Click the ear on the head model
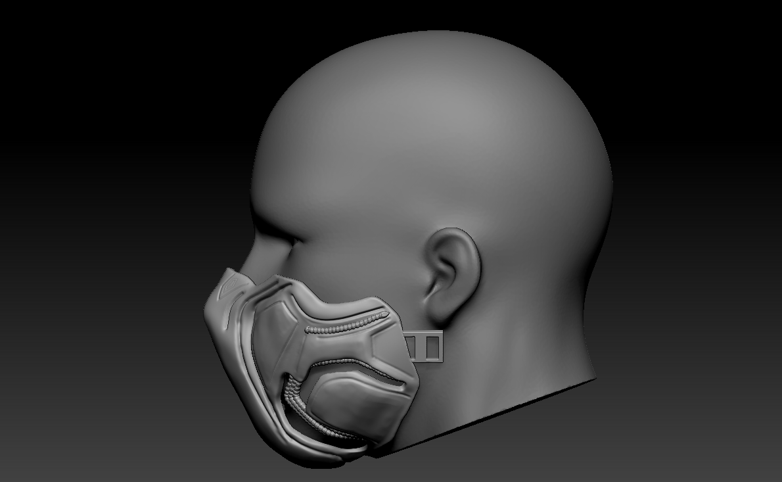 tap(452, 276)
